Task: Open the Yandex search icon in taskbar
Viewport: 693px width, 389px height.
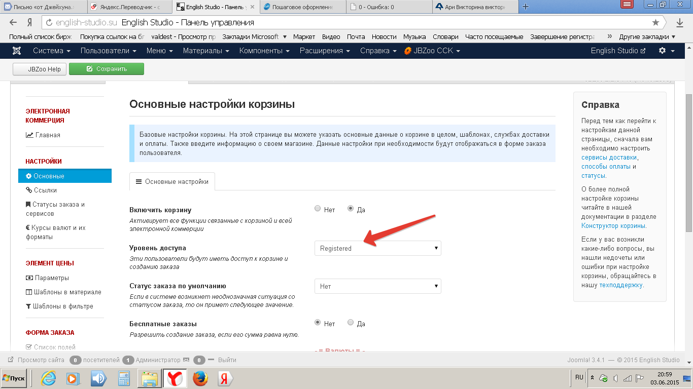Action: click(x=226, y=378)
